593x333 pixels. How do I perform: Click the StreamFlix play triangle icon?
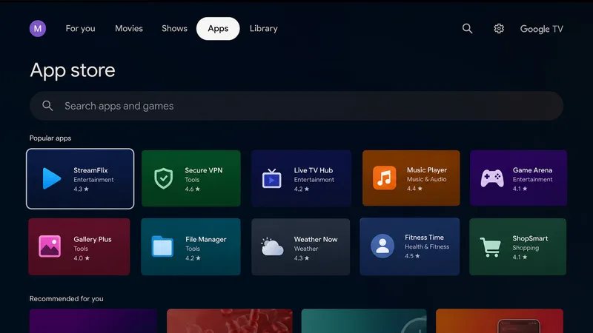tap(51, 178)
